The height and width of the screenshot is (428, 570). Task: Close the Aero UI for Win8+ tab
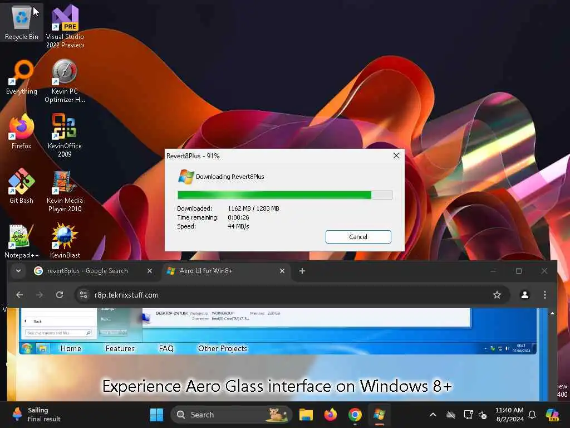282,271
